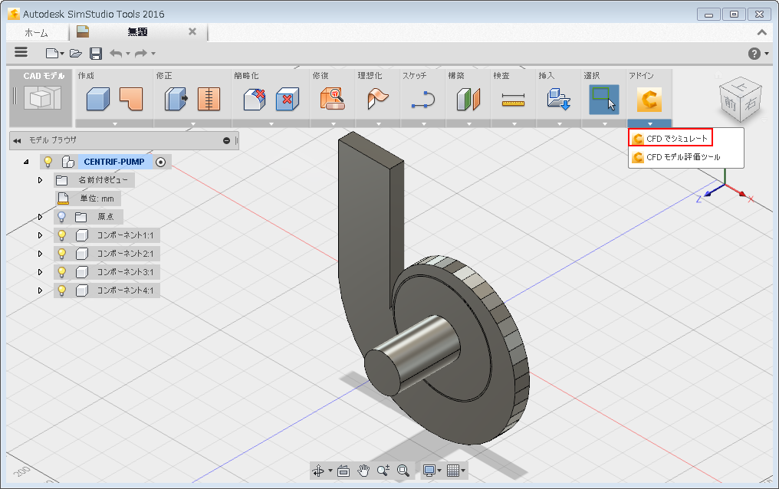Select コンポーネント2:1 in the browser

tap(125, 253)
